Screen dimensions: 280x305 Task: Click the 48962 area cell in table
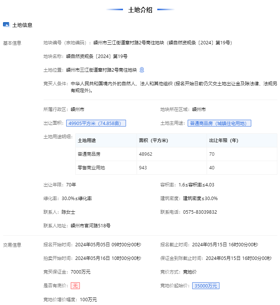click(146, 154)
